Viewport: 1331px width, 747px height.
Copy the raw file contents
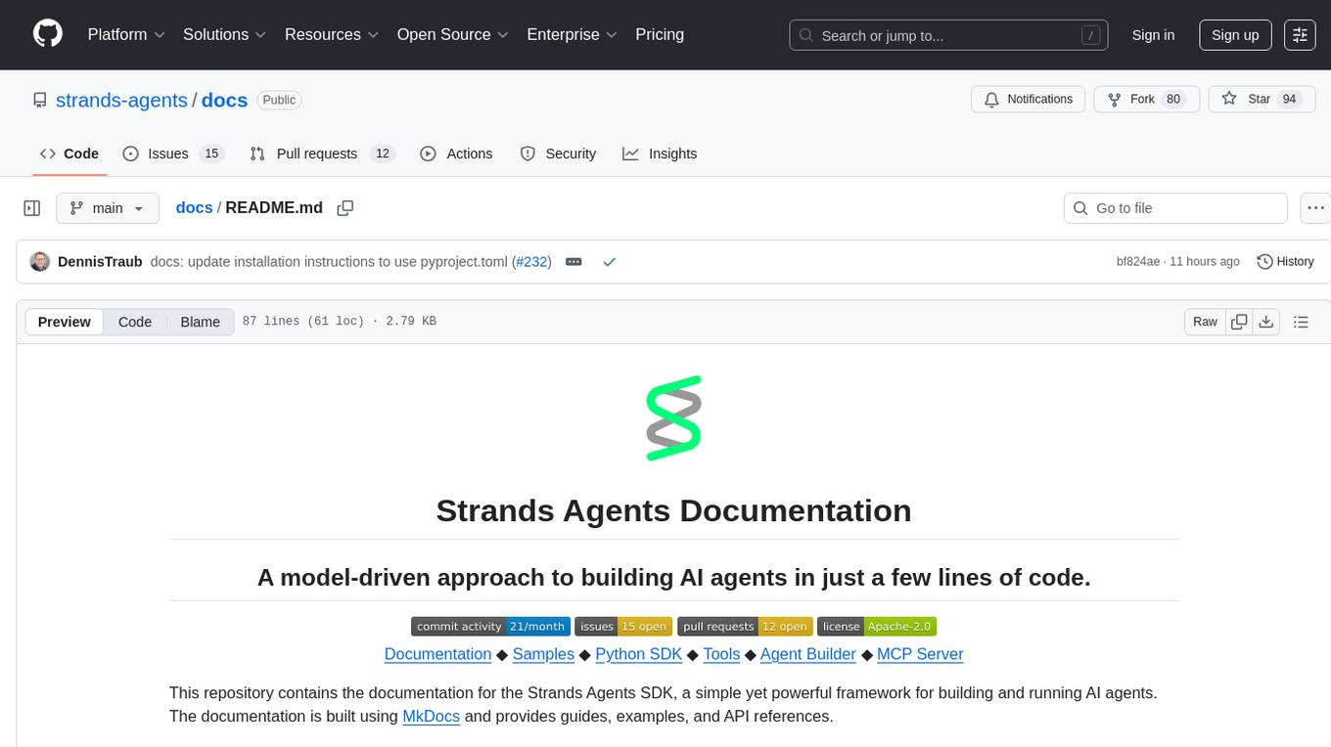pyautogui.click(x=1240, y=322)
